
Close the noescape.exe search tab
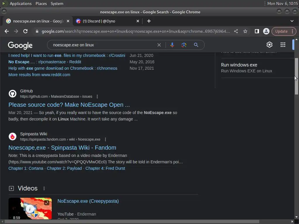(x=68, y=21)
